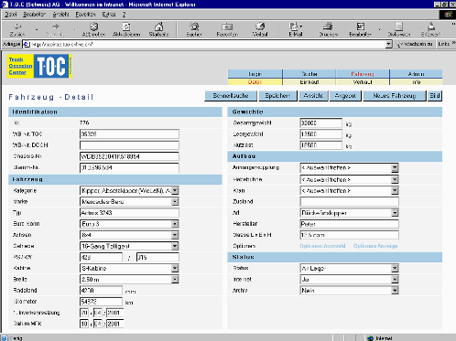Expand the Status An Lager dropdown

pyautogui.click(x=395, y=268)
